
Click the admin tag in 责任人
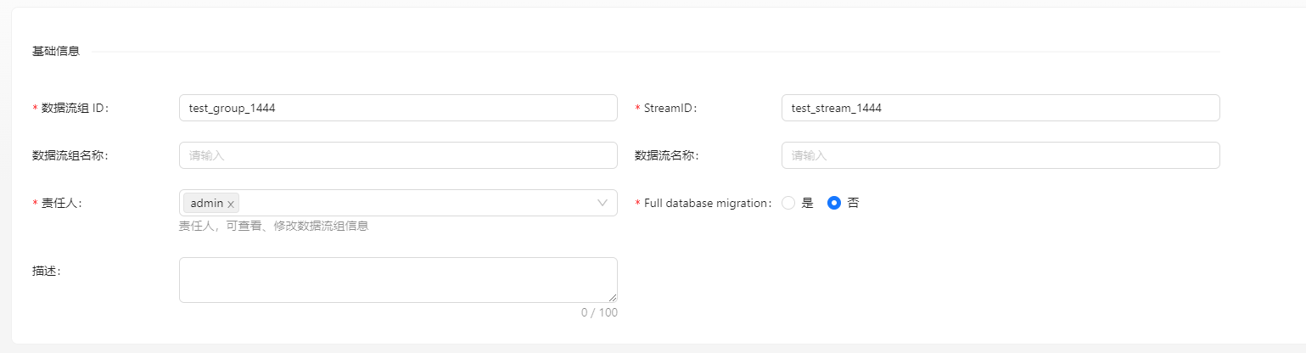(x=206, y=204)
